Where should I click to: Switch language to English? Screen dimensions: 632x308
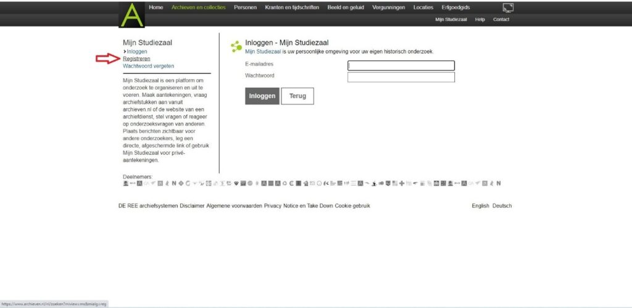(480, 206)
